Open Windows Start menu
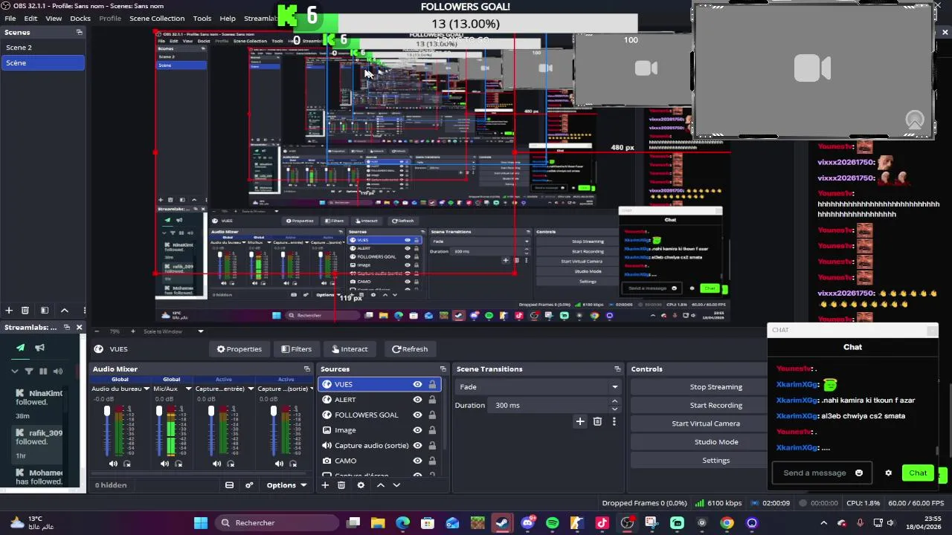Image resolution: width=952 pixels, height=535 pixels. coord(201,523)
